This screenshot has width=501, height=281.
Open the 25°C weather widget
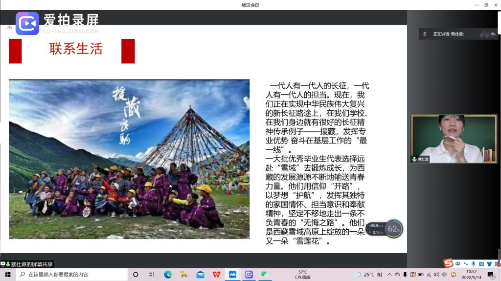click(x=368, y=275)
